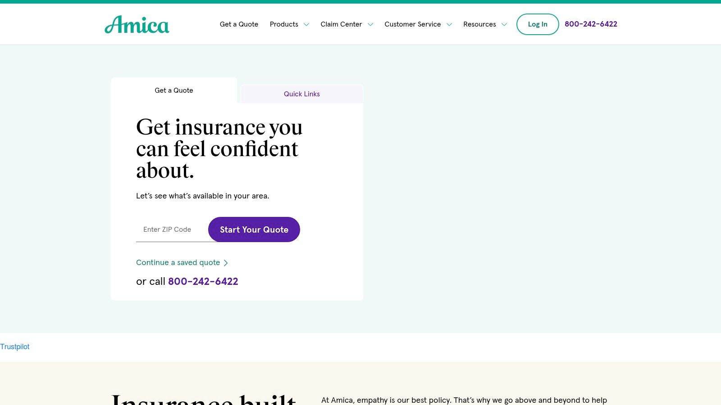Image resolution: width=721 pixels, height=405 pixels.
Task: Click the Amica logo
Action: point(137,25)
